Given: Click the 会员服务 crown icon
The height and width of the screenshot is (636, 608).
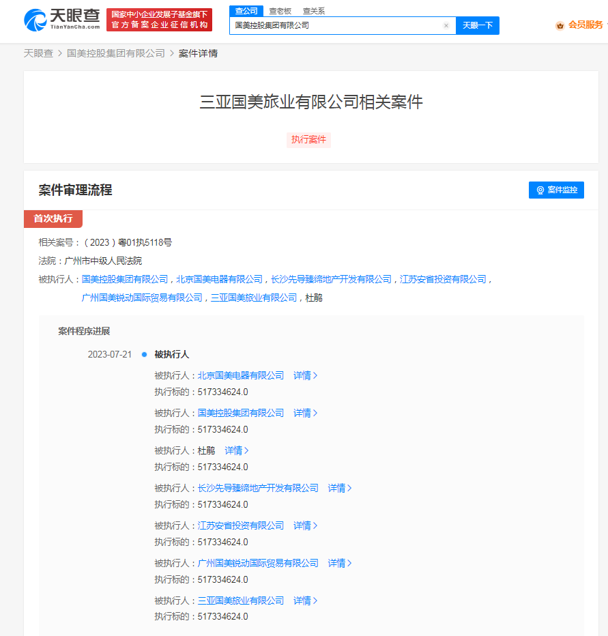Looking at the screenshot, I should (560, 25).
